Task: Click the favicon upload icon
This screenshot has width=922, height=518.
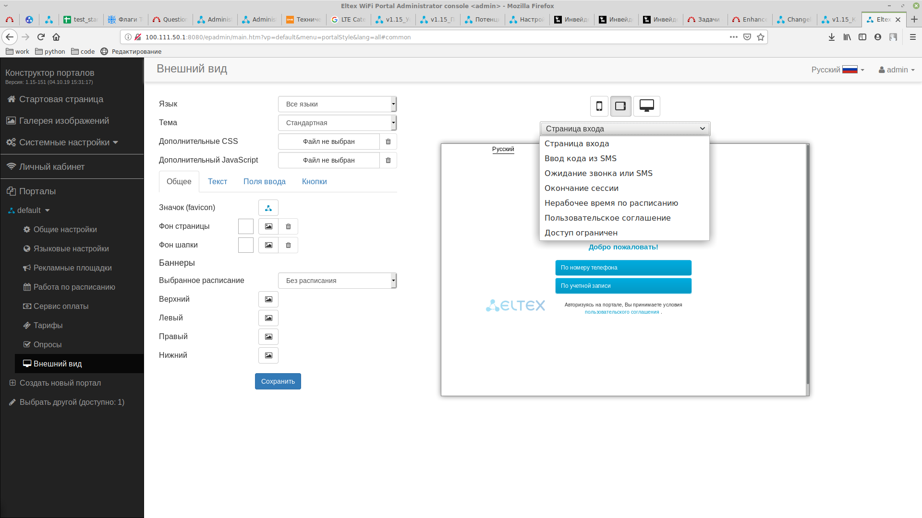Action: tap(268, 208)
